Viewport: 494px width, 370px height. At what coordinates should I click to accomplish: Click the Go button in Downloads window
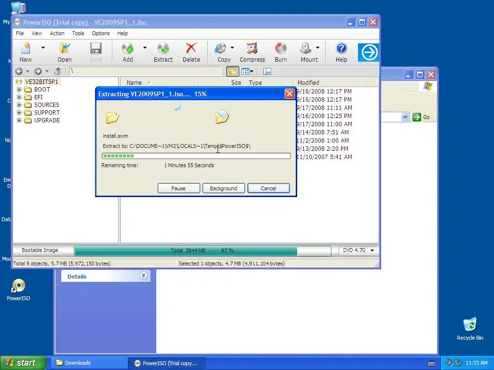coord(422,117)
